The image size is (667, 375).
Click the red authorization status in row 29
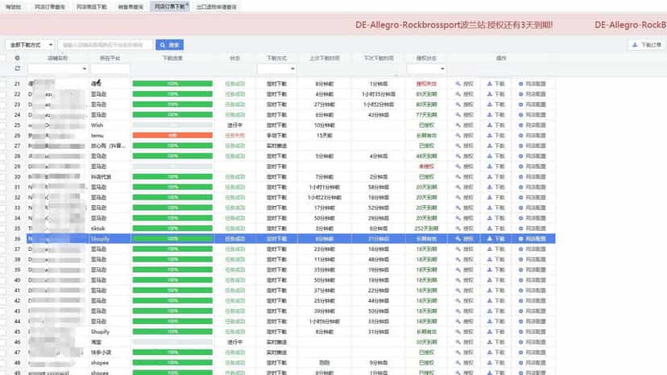coord(426,167)
